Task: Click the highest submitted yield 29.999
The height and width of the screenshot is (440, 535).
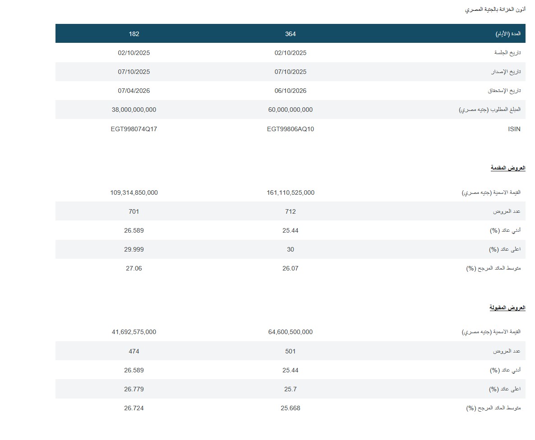Action: [134, 249]
